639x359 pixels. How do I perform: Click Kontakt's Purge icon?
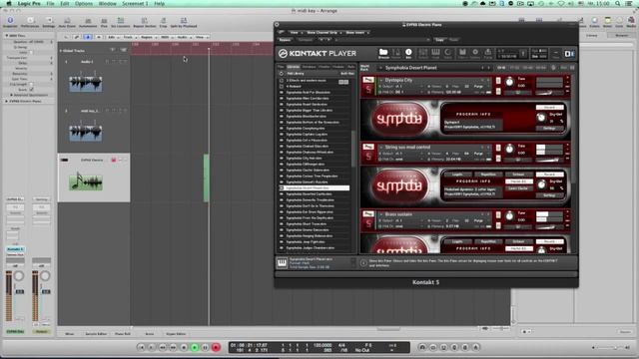(x=488, y=53)
